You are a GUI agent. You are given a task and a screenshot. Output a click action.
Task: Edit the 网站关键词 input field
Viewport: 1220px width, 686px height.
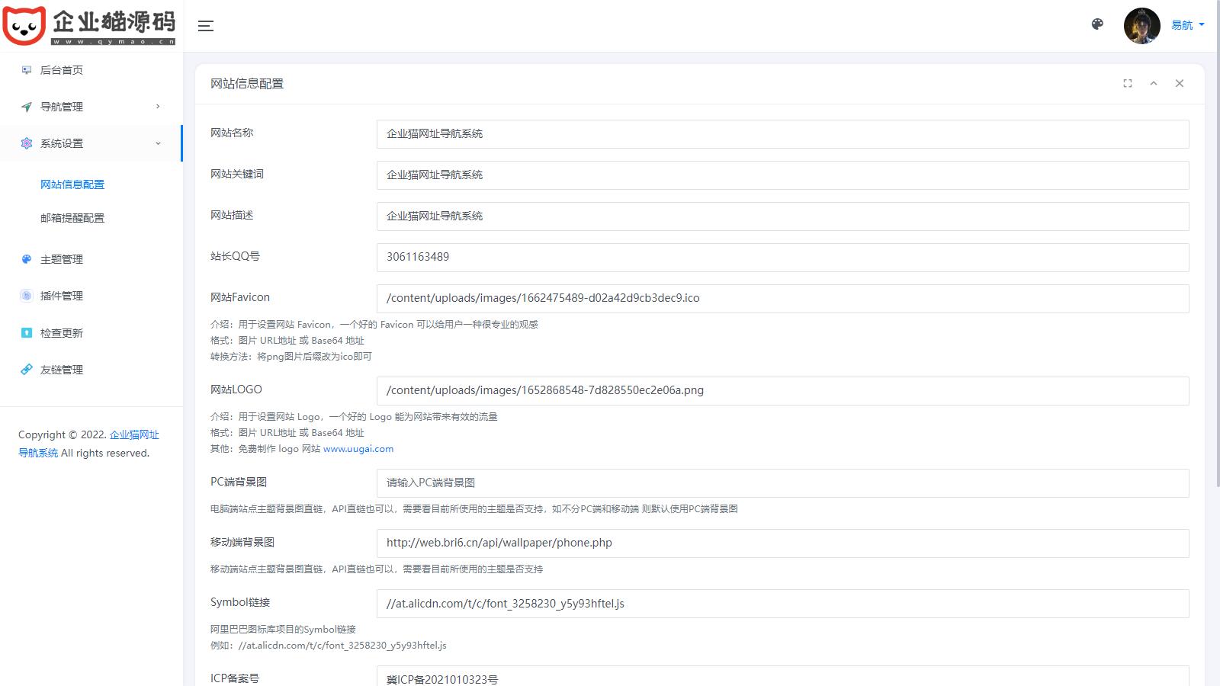pos(783,175)
